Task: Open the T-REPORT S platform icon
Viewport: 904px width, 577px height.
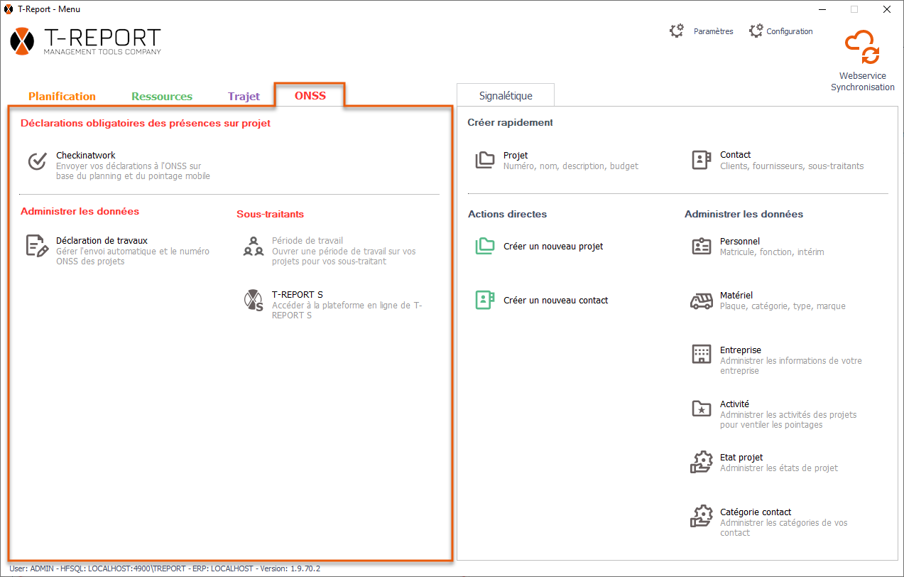Action: [x=254, y=301]
